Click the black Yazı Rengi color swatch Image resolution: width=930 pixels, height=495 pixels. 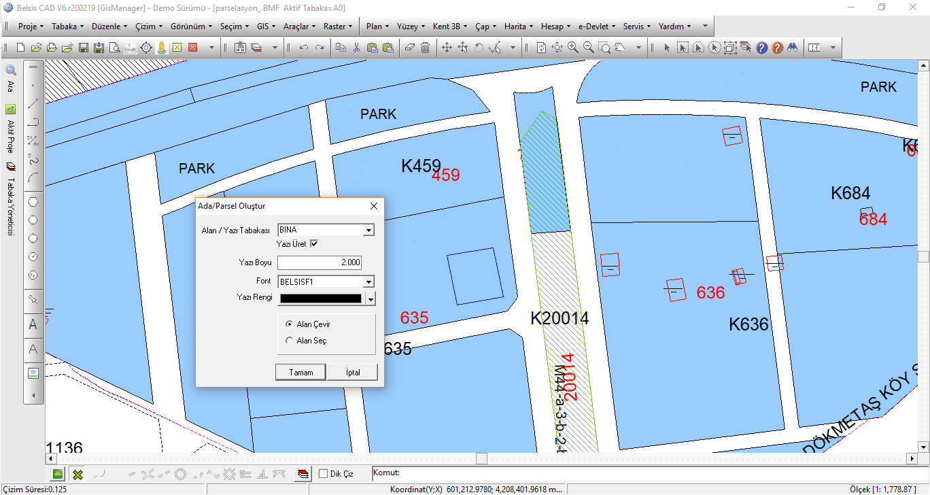click(x=320, y=298)
